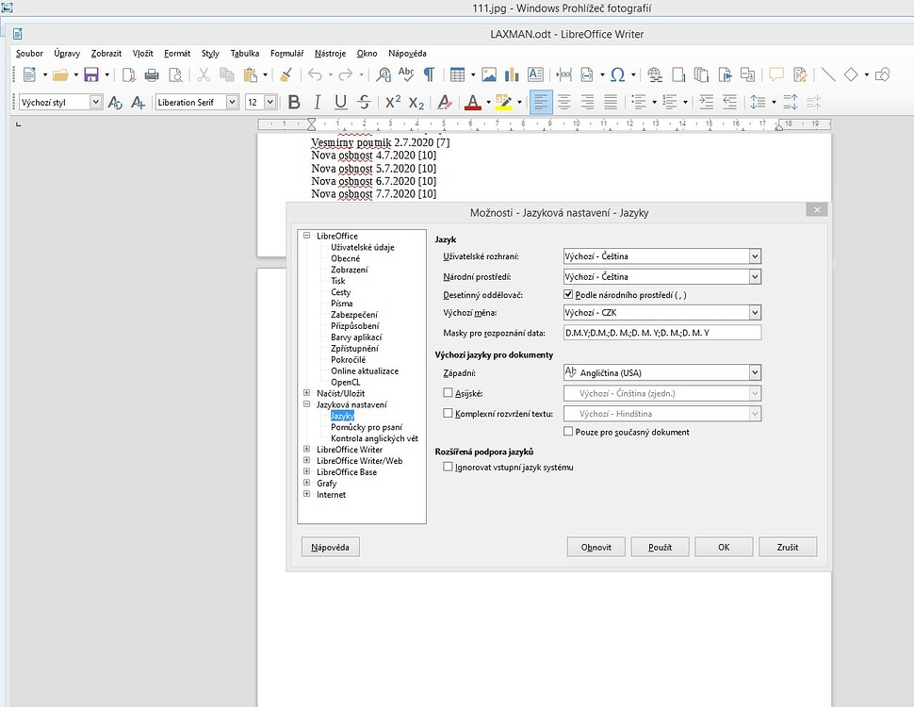Open the Formát menu
This screenshot has height=707, width=914.
click(177, 54)
